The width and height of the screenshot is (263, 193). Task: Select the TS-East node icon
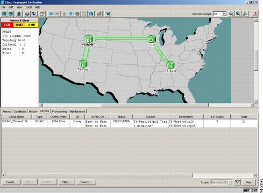click(x=170, y=65)
